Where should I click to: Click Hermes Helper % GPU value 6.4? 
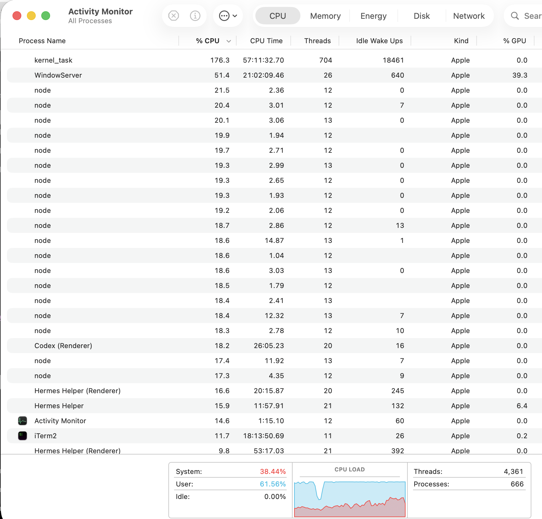522,406
